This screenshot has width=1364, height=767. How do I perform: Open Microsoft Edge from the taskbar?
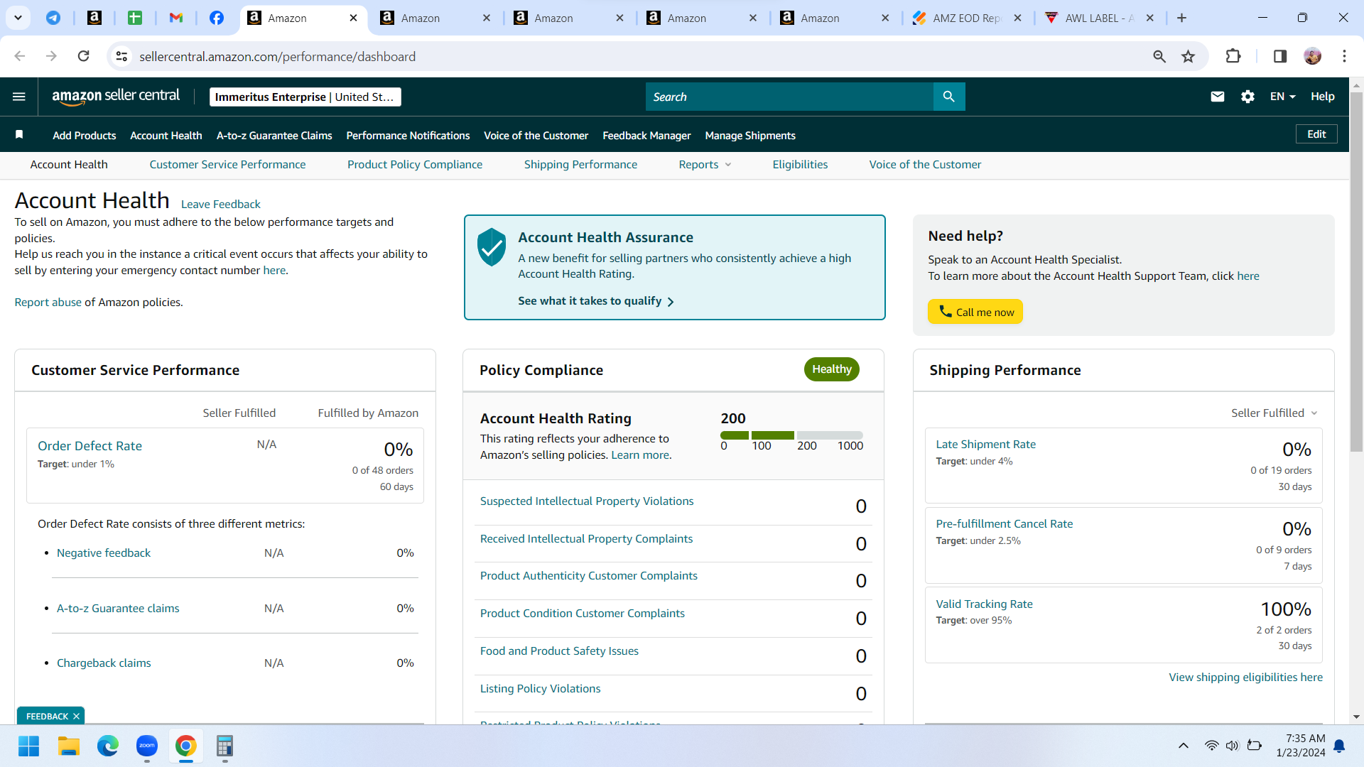click(108, 746)
